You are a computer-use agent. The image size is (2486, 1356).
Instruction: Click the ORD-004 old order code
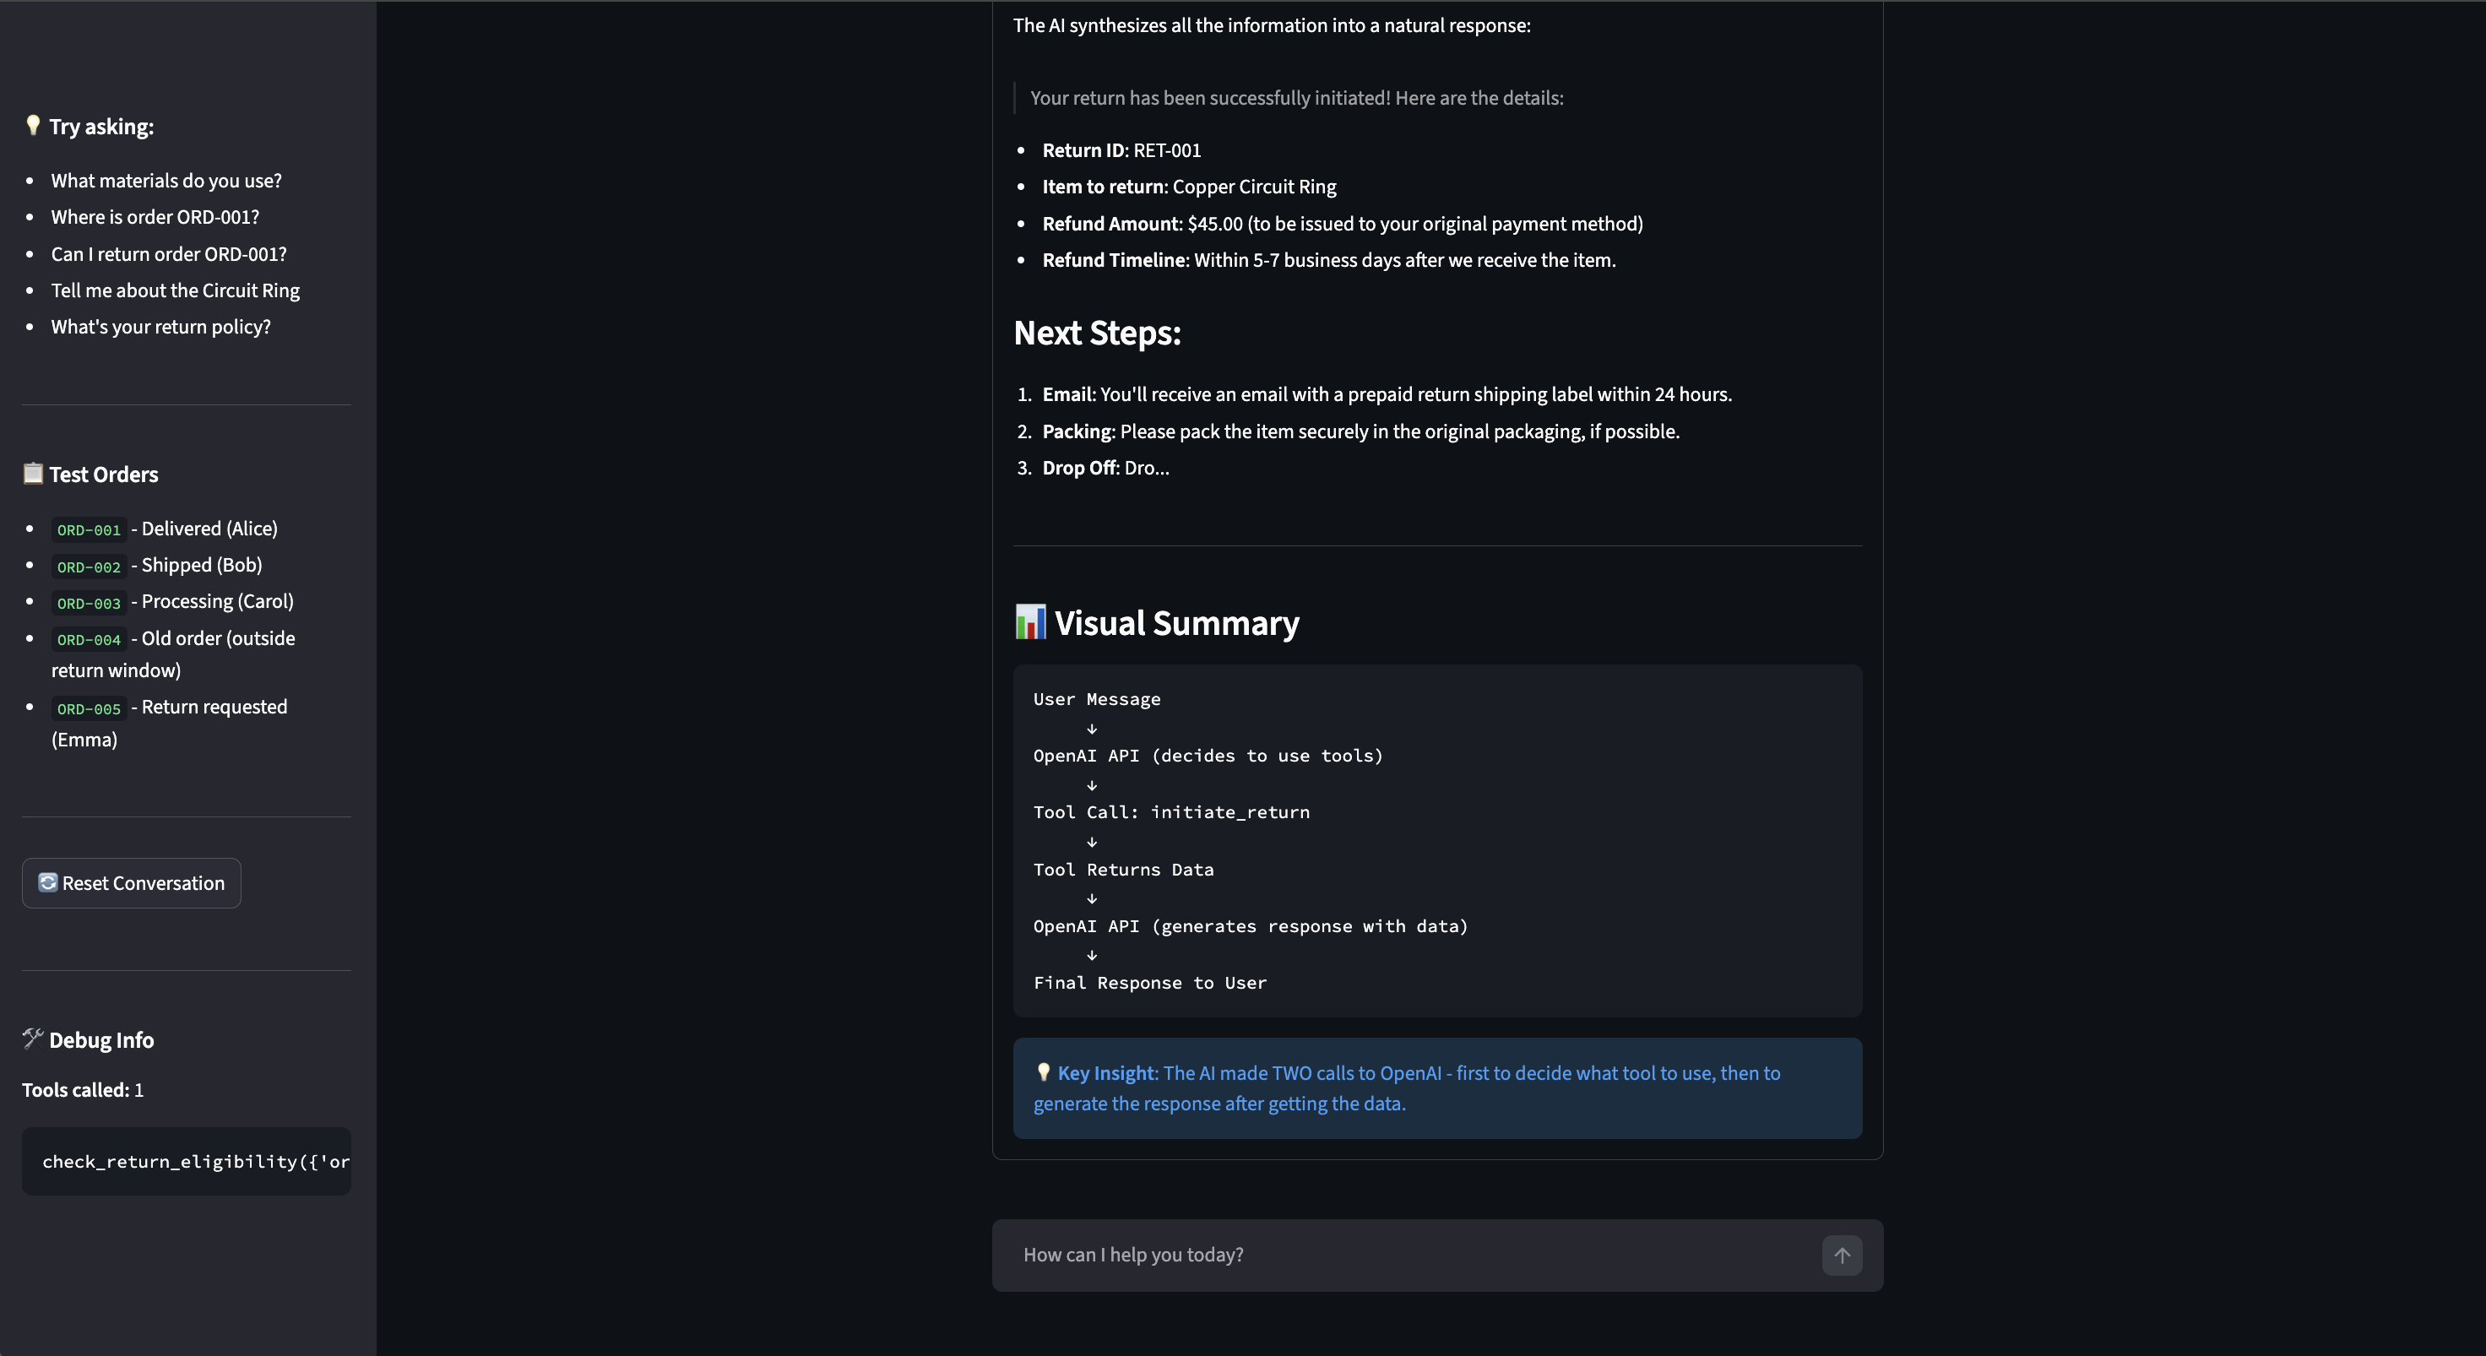point(89,640)
